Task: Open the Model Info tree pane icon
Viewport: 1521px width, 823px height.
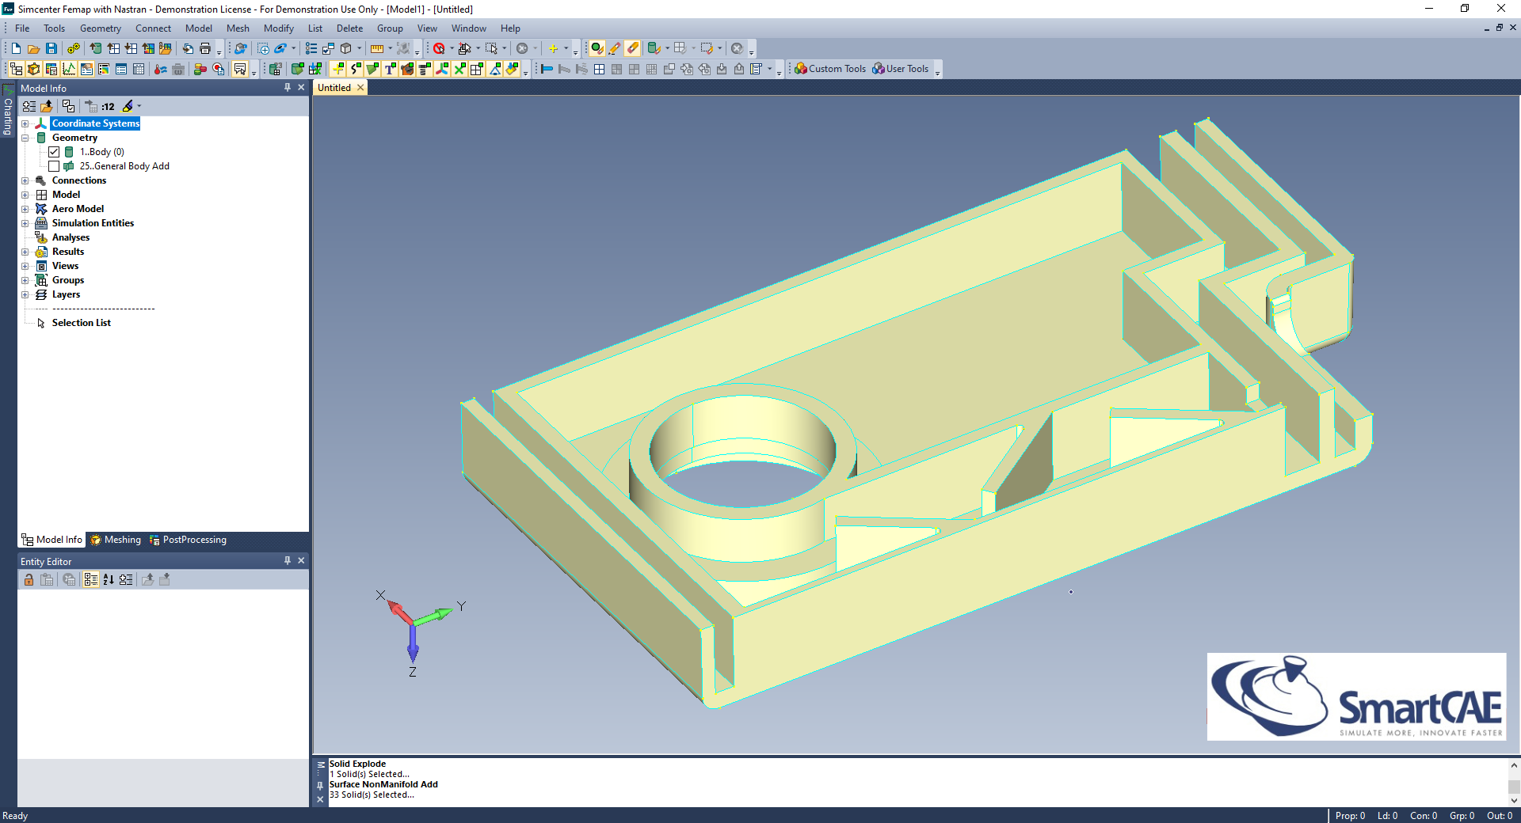Action: point(16,69)
